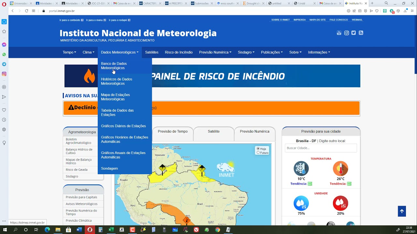
Task: Open the Satélites navbar link
Action: [152, 52]
